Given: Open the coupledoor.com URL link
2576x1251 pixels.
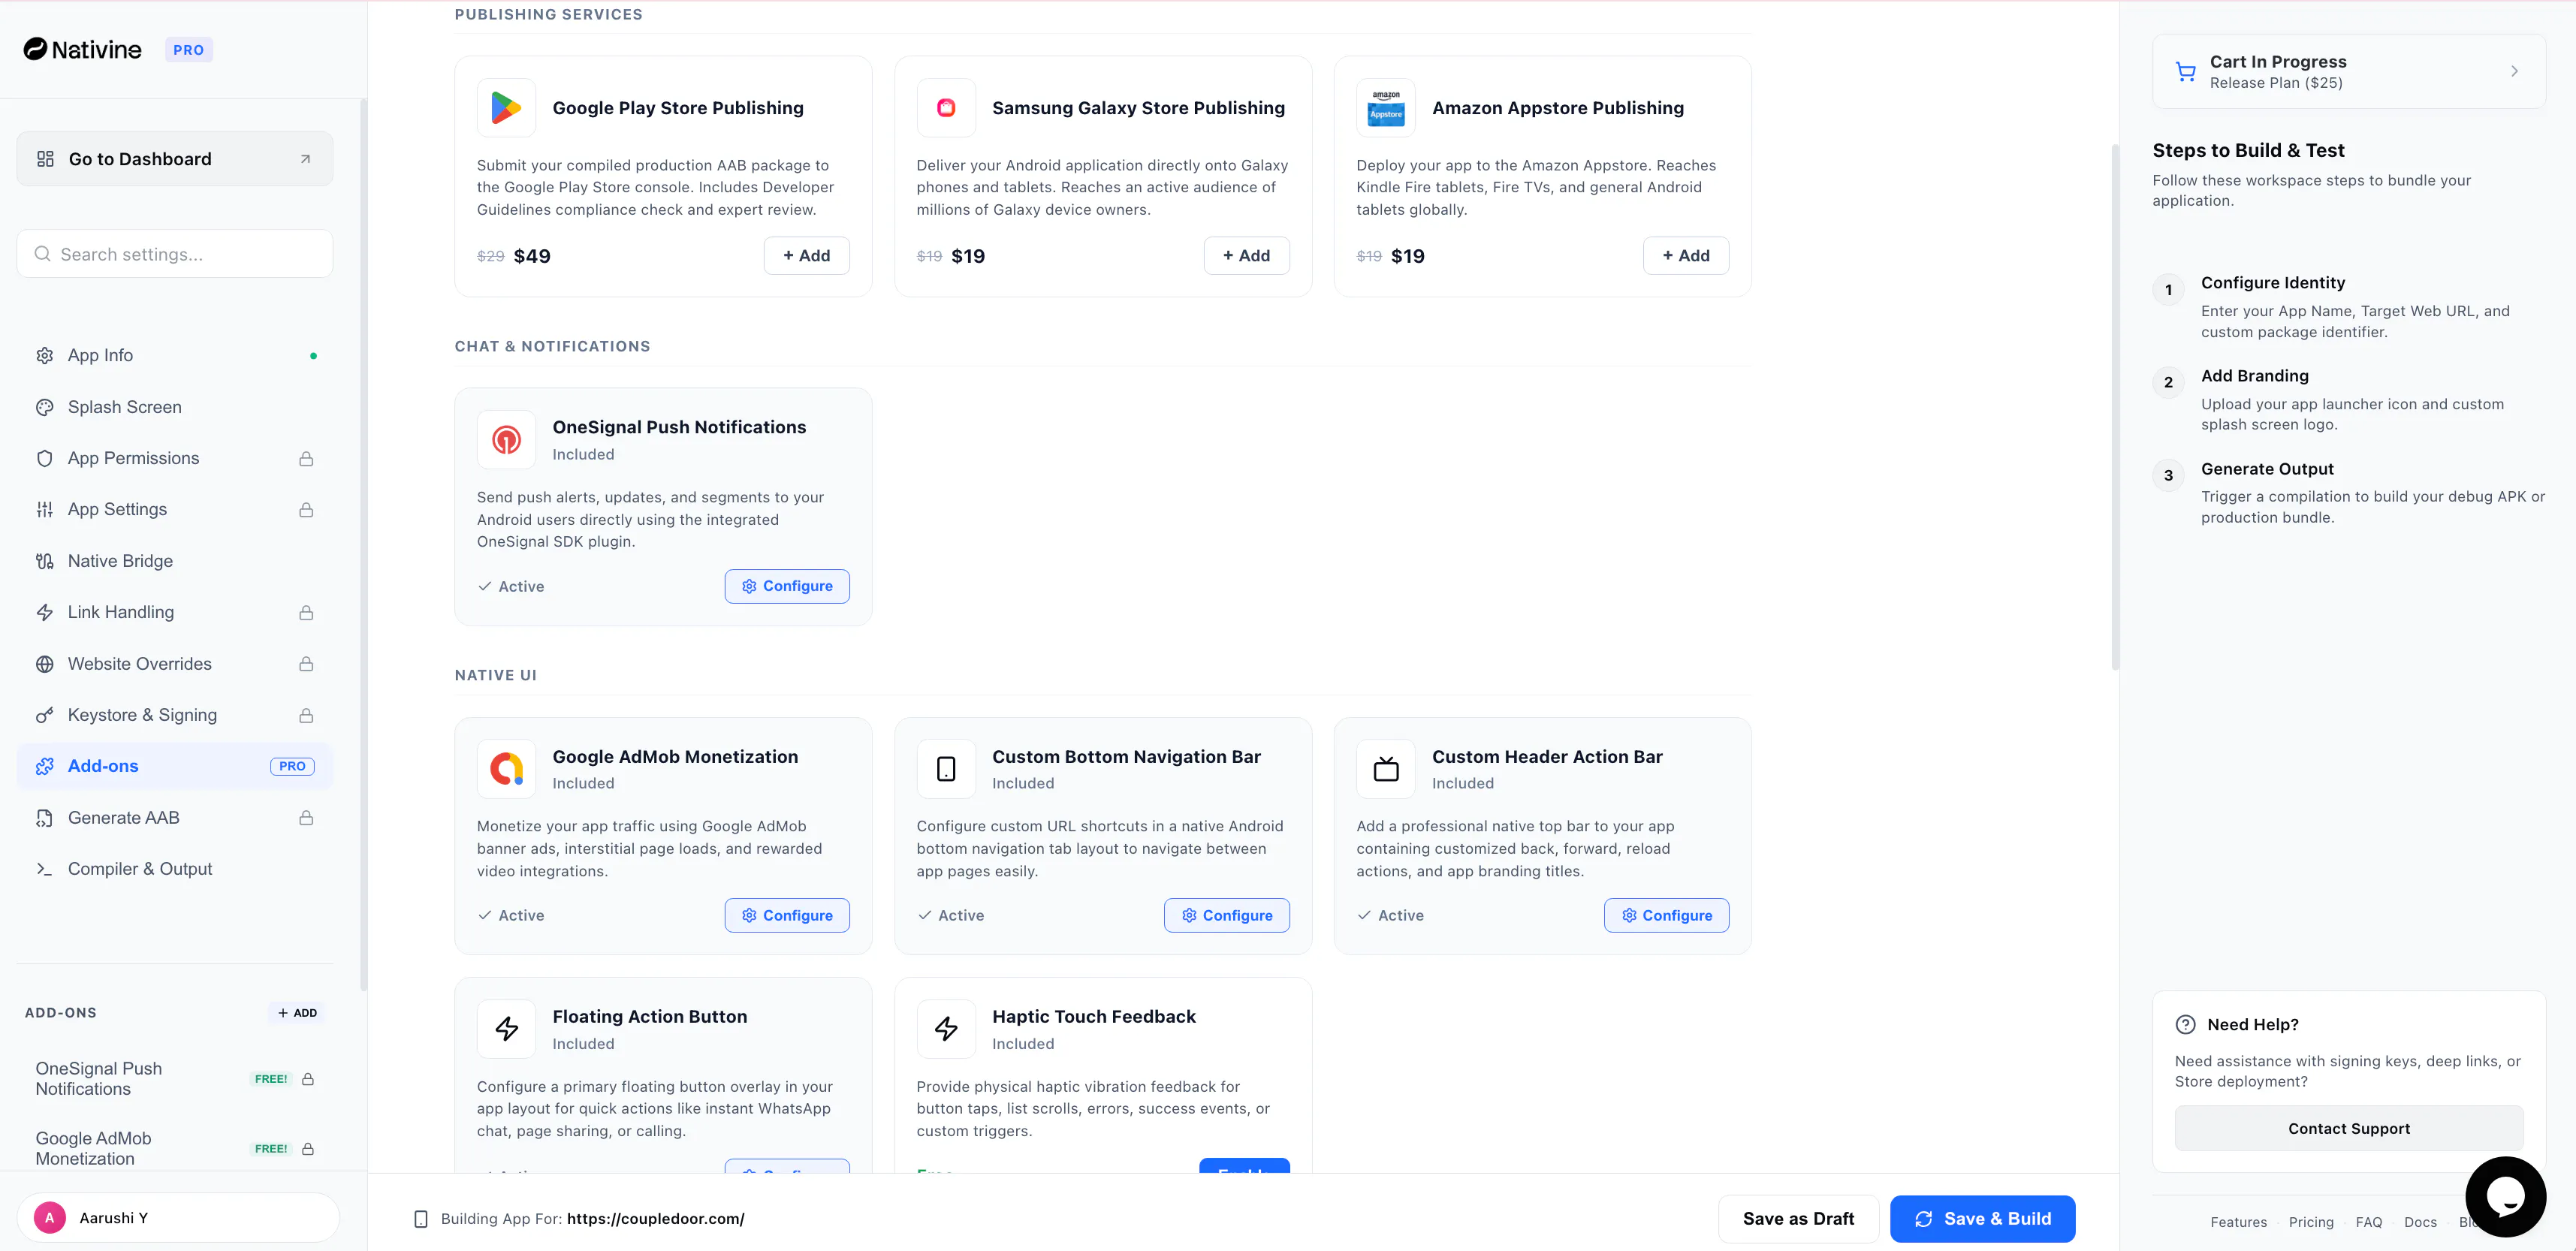Looking at the screenshot, I should click(x=656, y=1219).
